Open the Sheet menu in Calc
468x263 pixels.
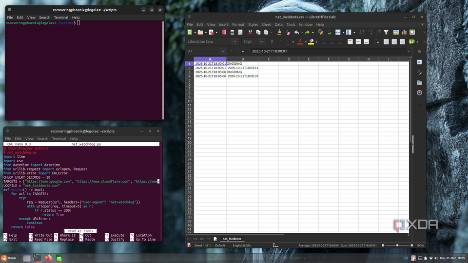click(x=266, y=24)
